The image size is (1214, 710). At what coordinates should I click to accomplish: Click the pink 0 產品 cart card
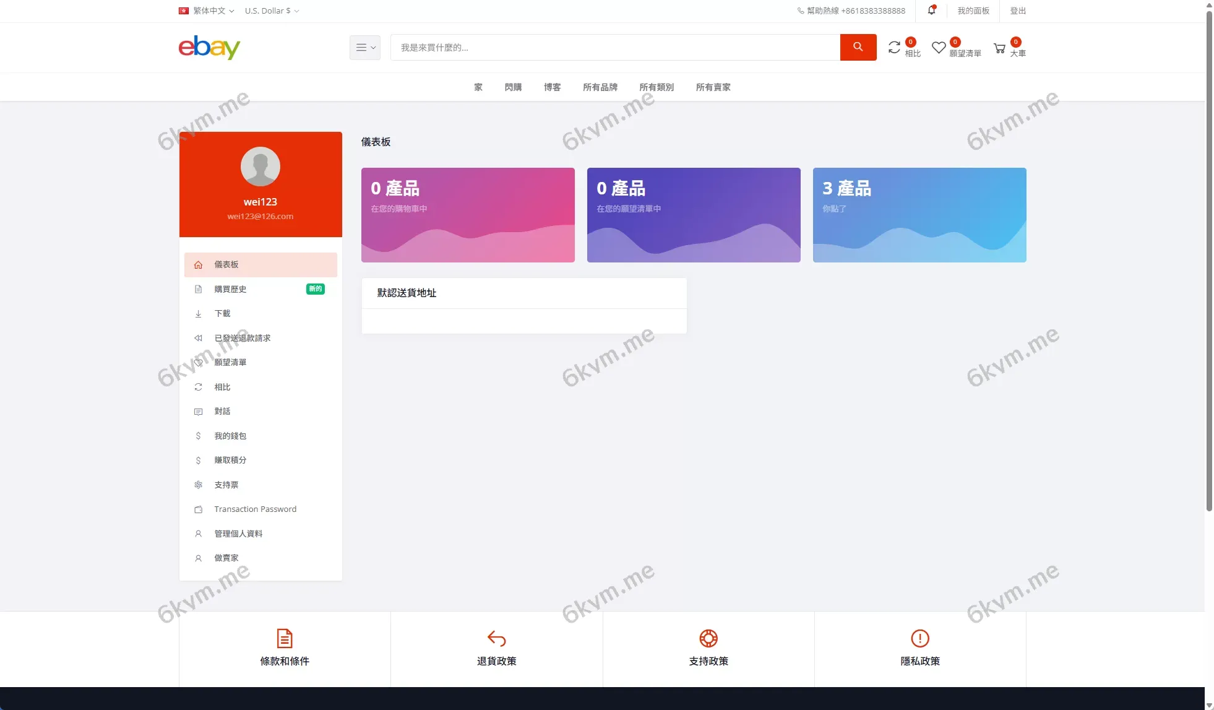click(x=467, y=215)
